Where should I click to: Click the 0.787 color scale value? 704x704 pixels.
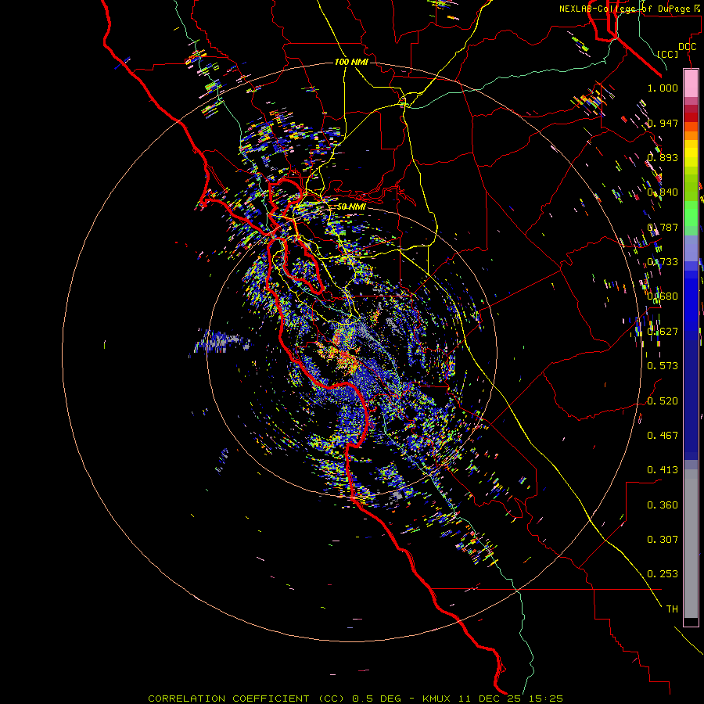pyautogui.click(x=663, y=227)
